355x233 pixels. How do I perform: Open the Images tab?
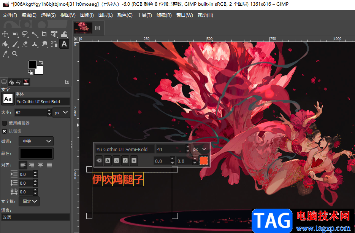point(26,82)
